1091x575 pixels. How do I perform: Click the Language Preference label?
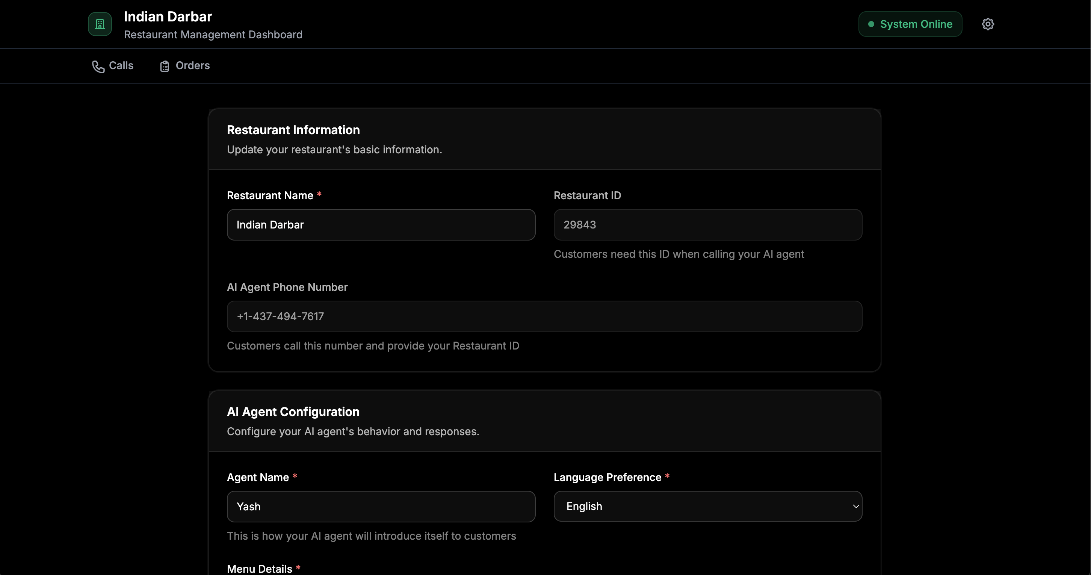[607, 478]
